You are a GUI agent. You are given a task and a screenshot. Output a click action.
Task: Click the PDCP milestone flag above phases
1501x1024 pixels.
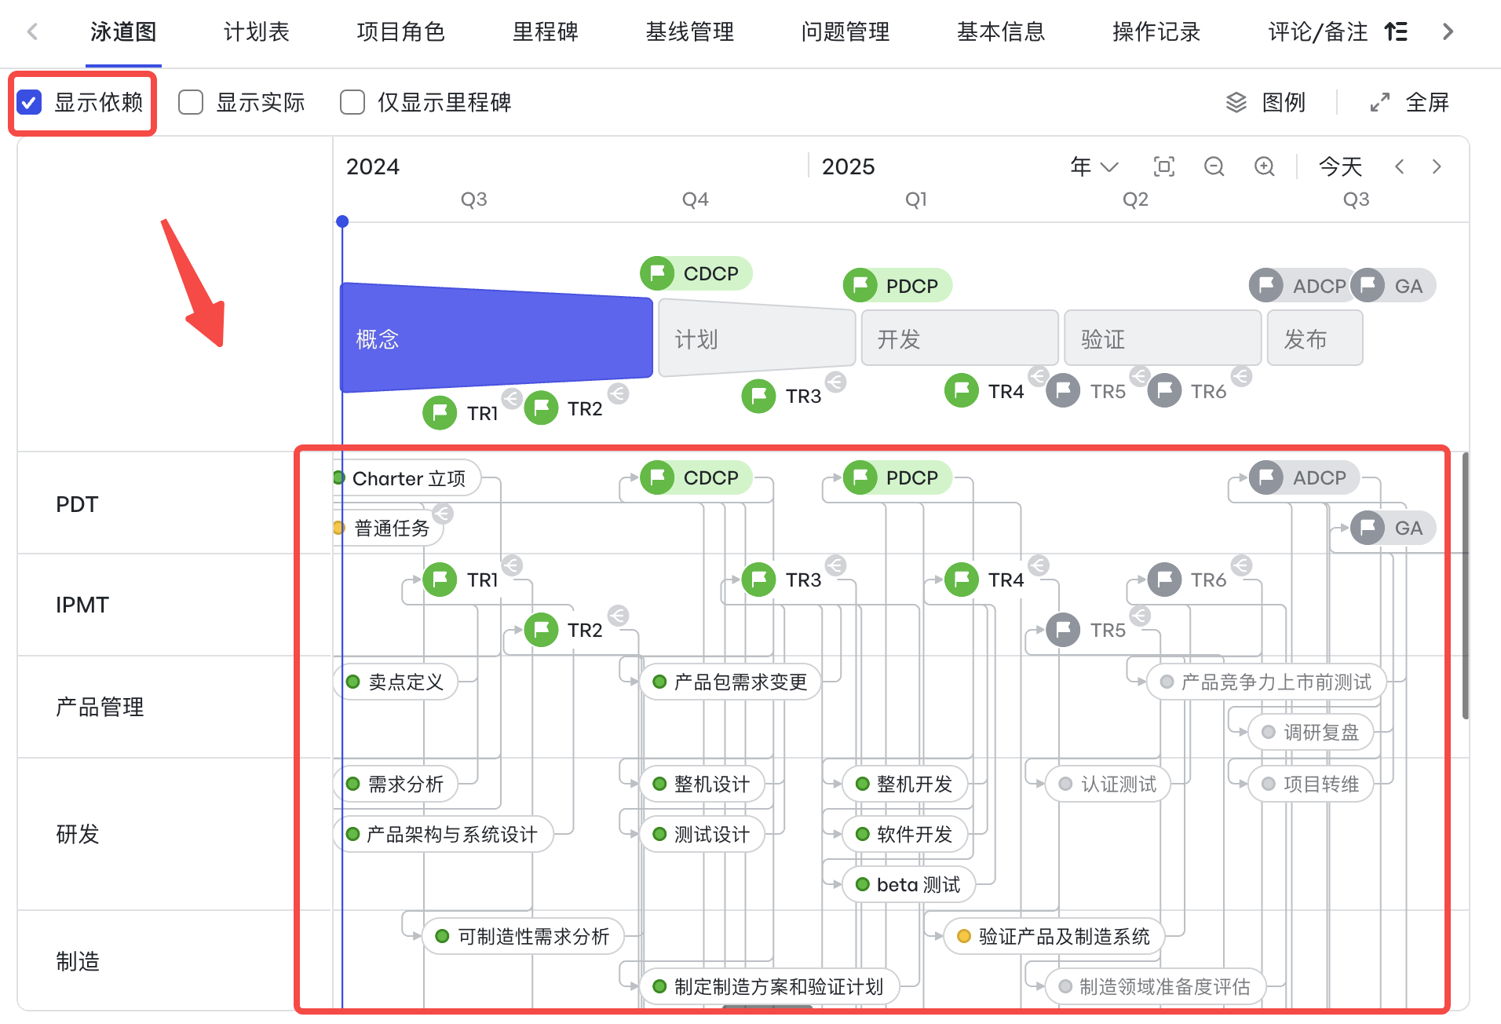(x=898, y=286)
